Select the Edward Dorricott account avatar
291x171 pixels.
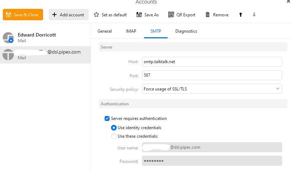tap(8, 38)
